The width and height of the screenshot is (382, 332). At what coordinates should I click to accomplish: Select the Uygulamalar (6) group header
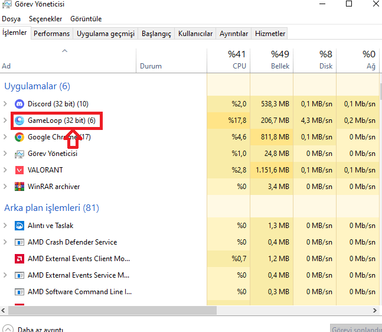pos(37,86)
